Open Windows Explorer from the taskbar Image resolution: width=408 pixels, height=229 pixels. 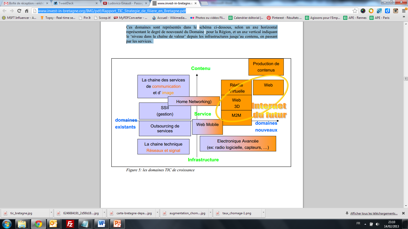pyautogui.click(x=22, y=224)
